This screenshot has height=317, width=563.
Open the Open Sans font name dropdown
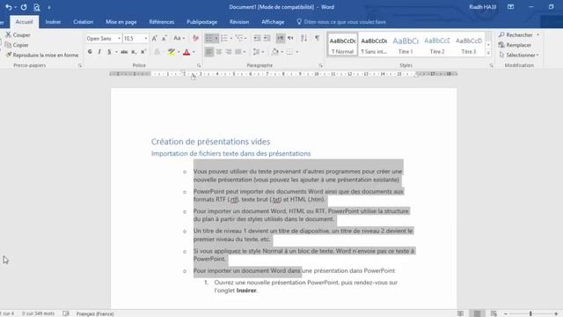(120, 39)
